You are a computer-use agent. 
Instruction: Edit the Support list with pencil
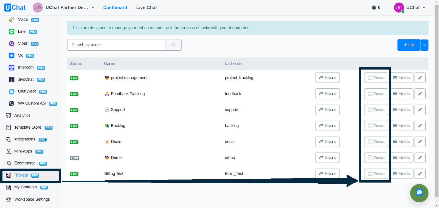coord(420,110)
